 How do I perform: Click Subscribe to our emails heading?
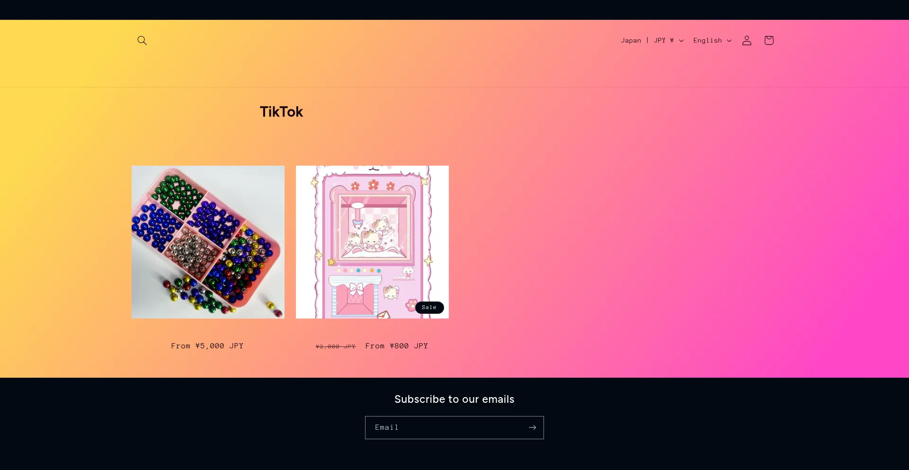click(x=454, y=399)
